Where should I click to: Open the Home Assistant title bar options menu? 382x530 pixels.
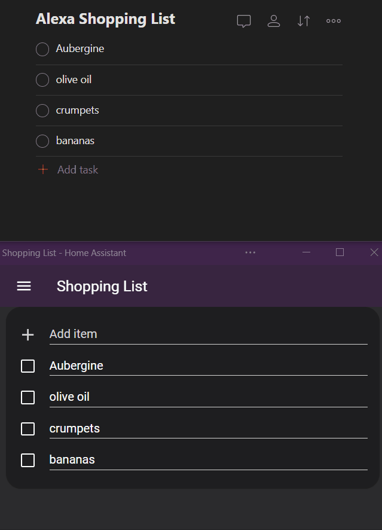[250, 252]
